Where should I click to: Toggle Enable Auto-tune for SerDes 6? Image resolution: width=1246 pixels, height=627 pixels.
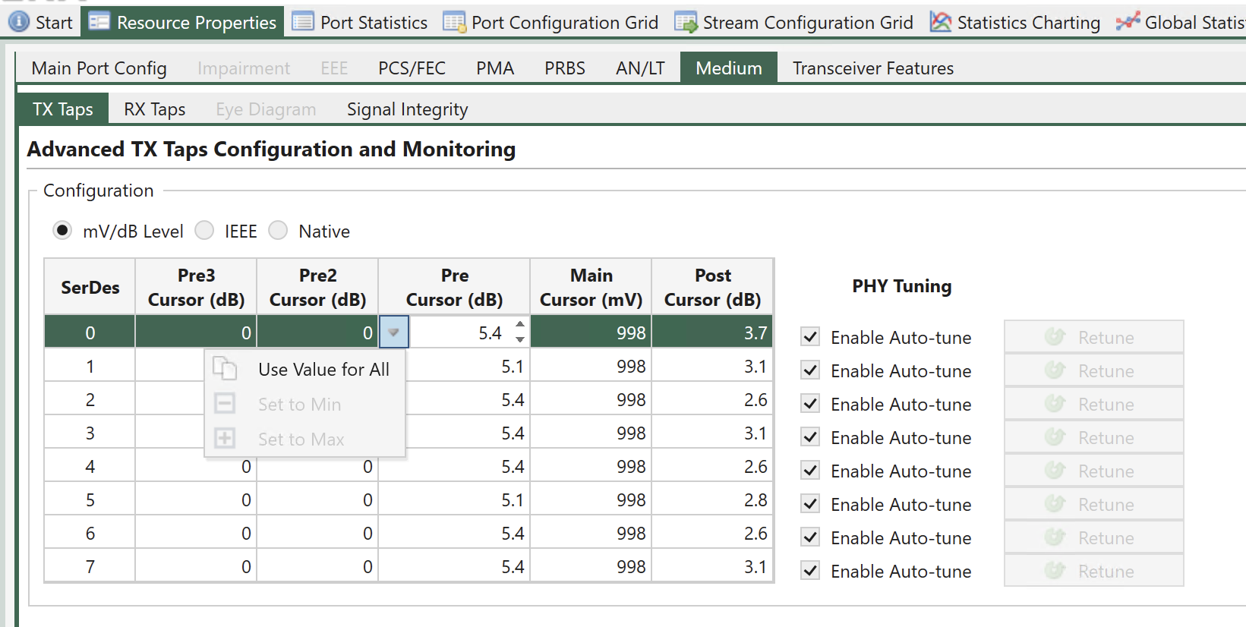tap(811, 537)
